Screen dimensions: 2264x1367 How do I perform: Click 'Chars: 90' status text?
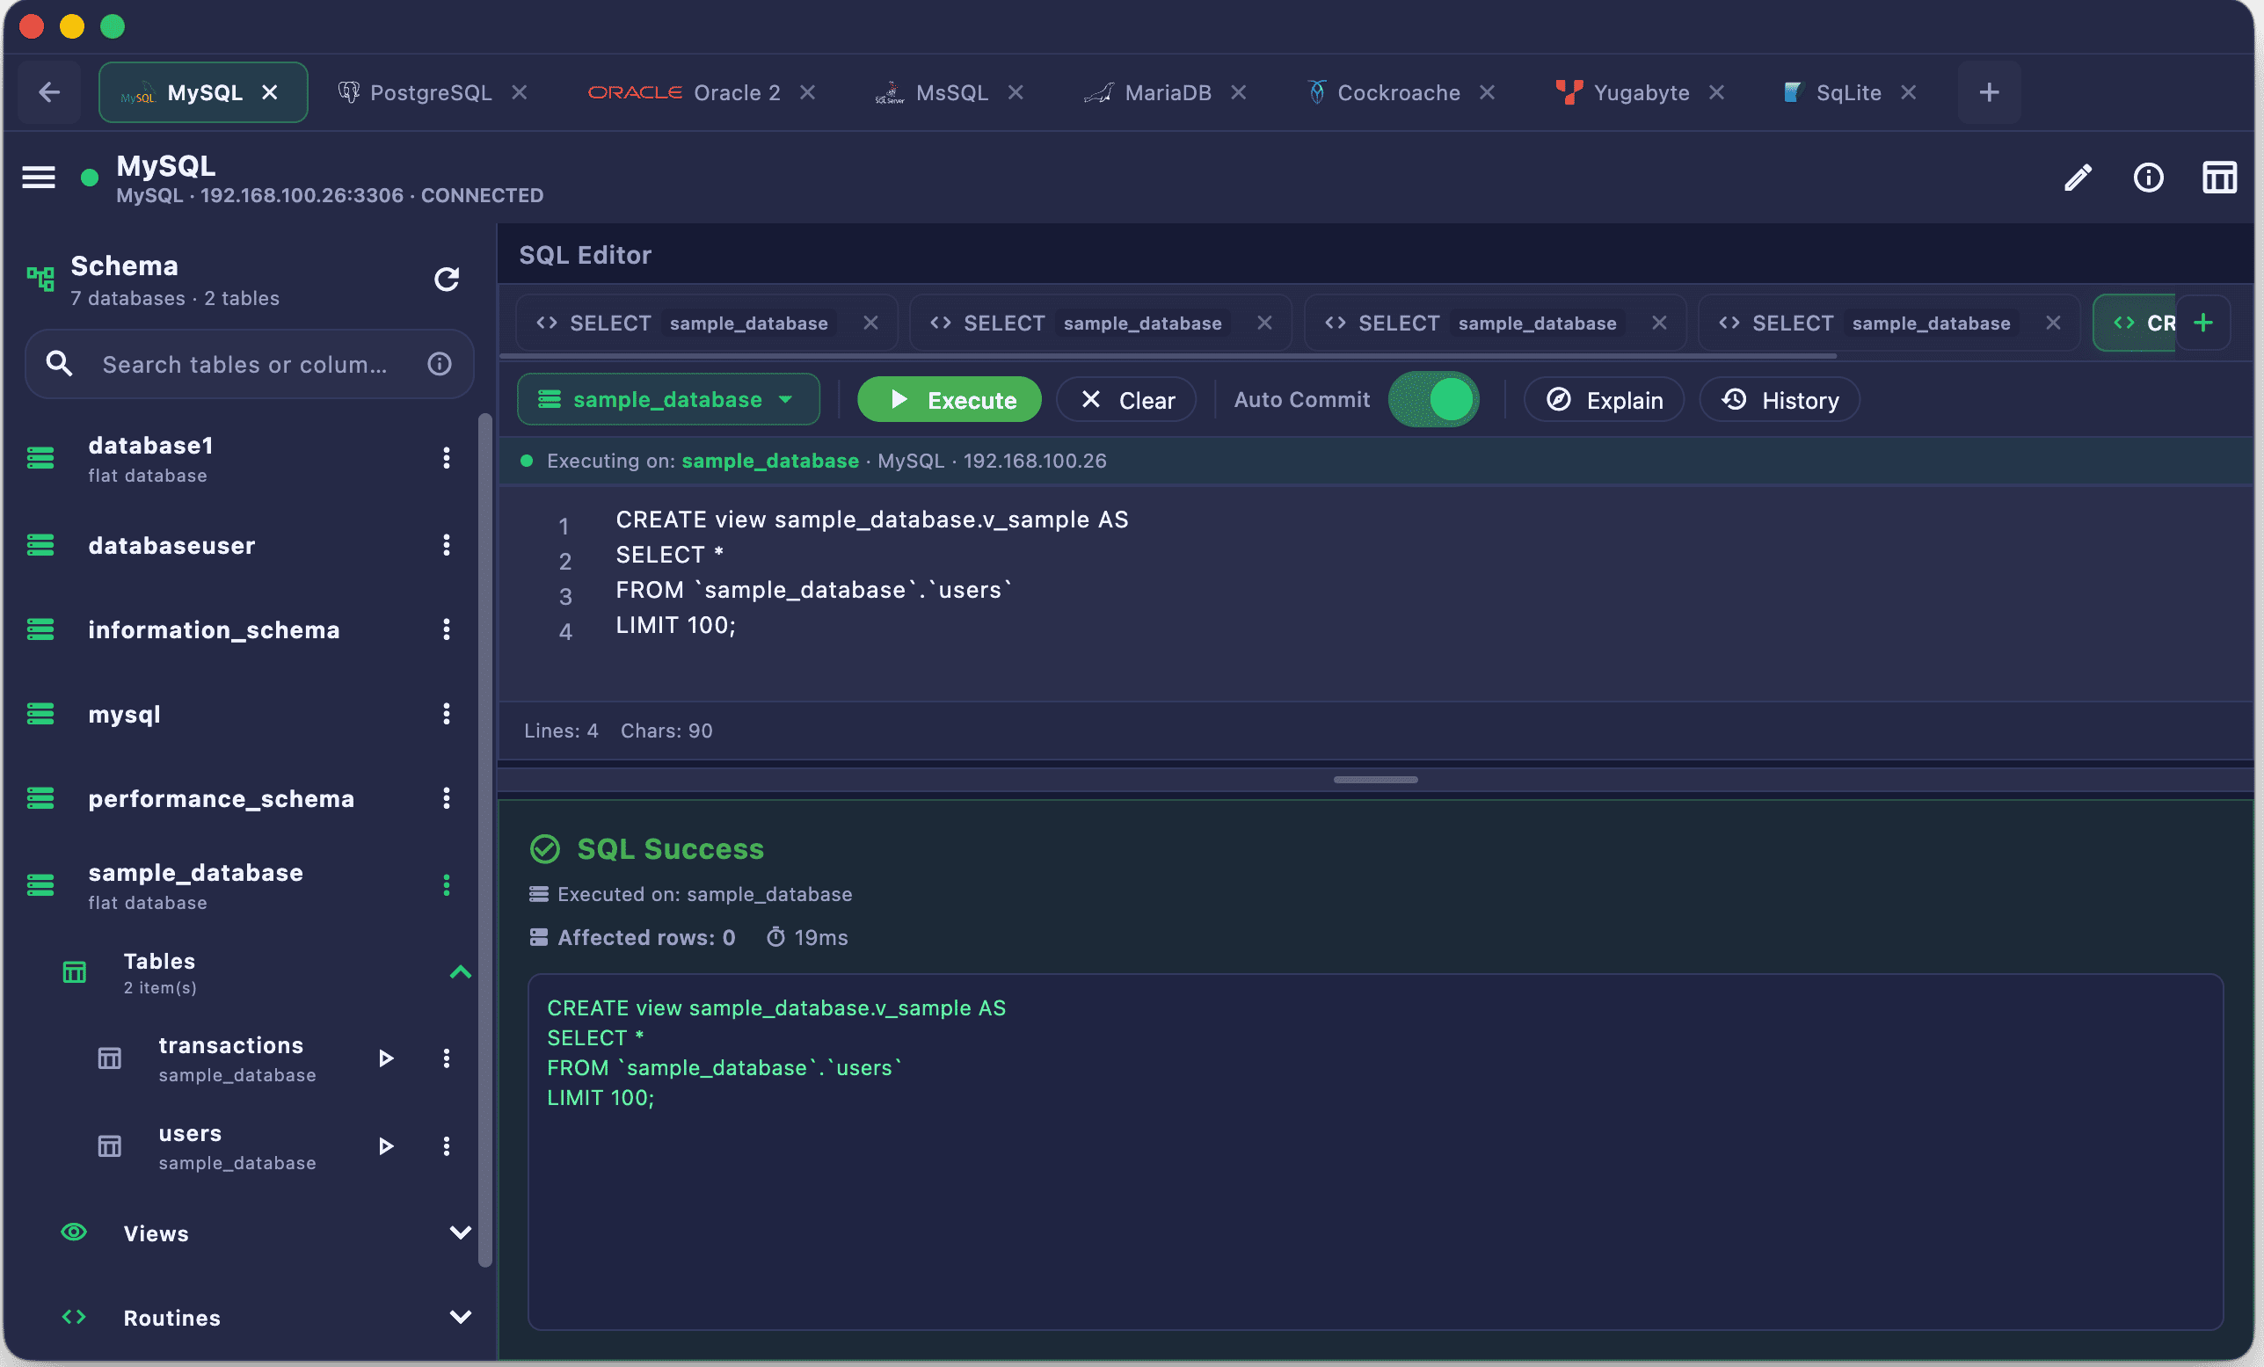click(666, 731)
